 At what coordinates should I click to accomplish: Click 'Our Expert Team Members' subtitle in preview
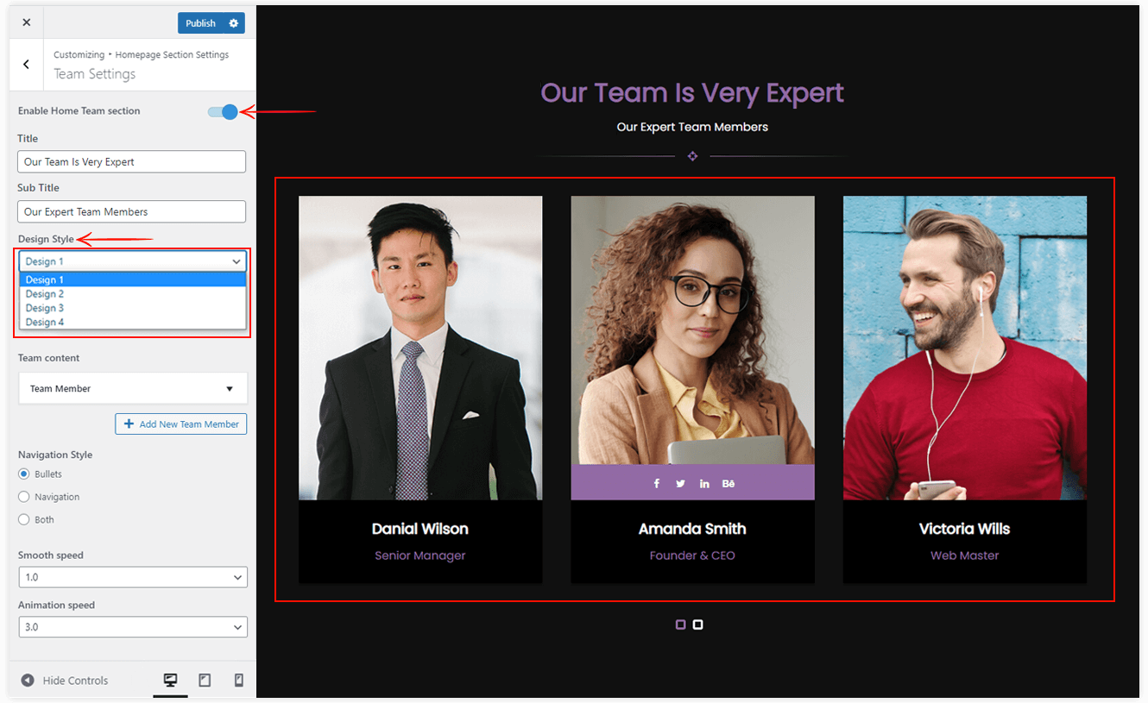point(692,127)
